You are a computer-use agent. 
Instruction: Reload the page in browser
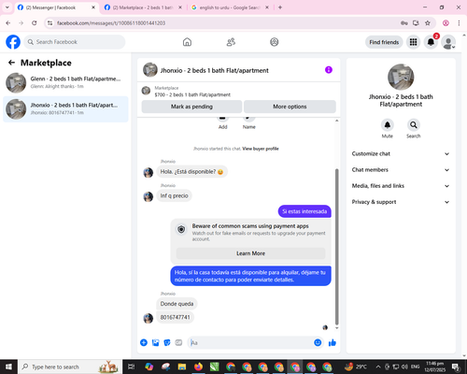click(x=35, y=23)
